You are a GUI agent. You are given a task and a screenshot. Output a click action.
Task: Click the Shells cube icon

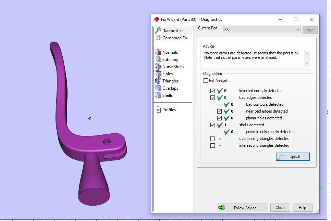pos(158,95)
